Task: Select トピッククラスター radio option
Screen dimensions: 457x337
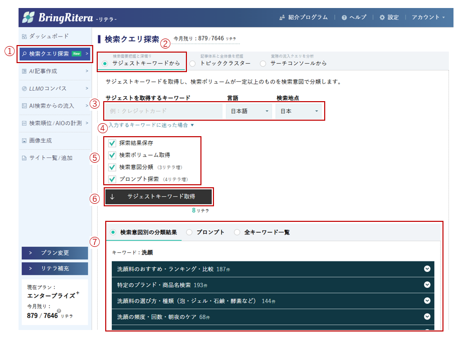Action: point(192,63)
